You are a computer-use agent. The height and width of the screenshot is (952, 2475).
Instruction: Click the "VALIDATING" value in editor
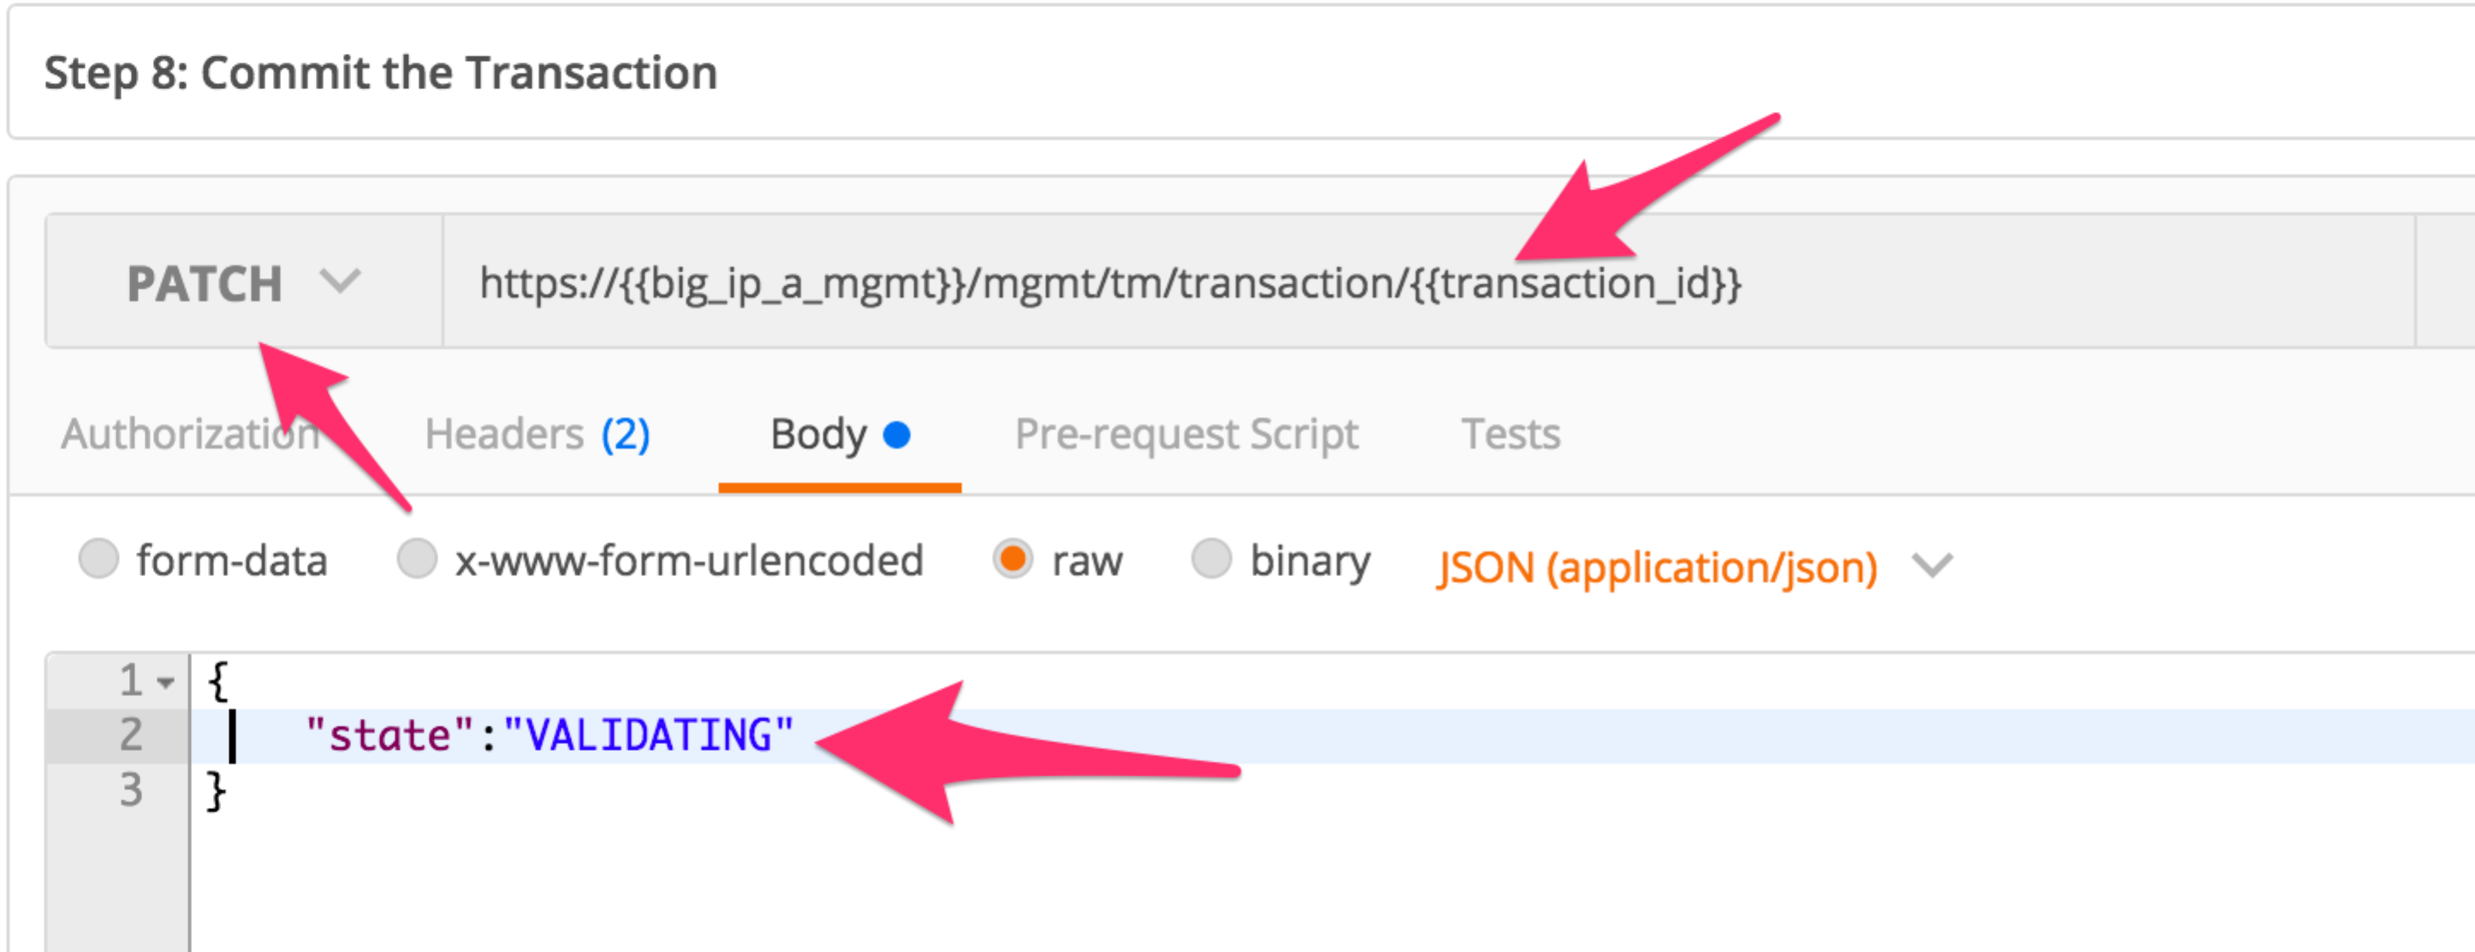point(649,735)
